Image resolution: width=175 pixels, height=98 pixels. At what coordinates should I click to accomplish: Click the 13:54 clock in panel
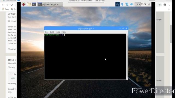pyautogui.click(x=144, y=4)
